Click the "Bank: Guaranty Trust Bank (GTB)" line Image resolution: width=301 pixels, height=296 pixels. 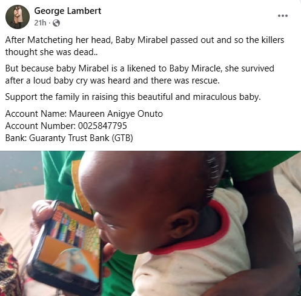[69, 138]
